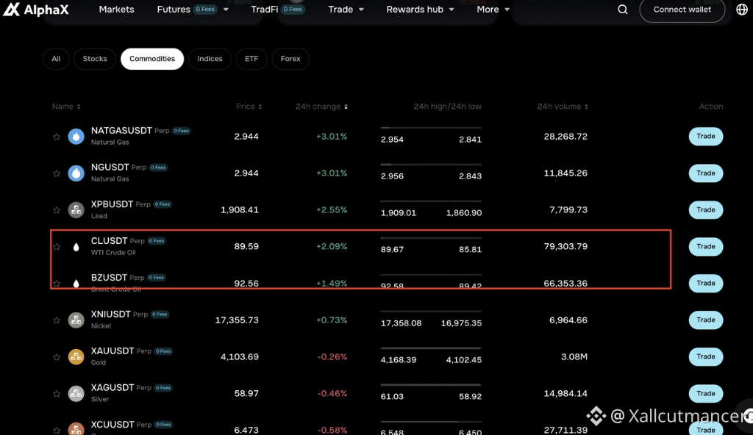Click the Connect wallet button
The image size is (753, 435).
[x=682, y=10]
